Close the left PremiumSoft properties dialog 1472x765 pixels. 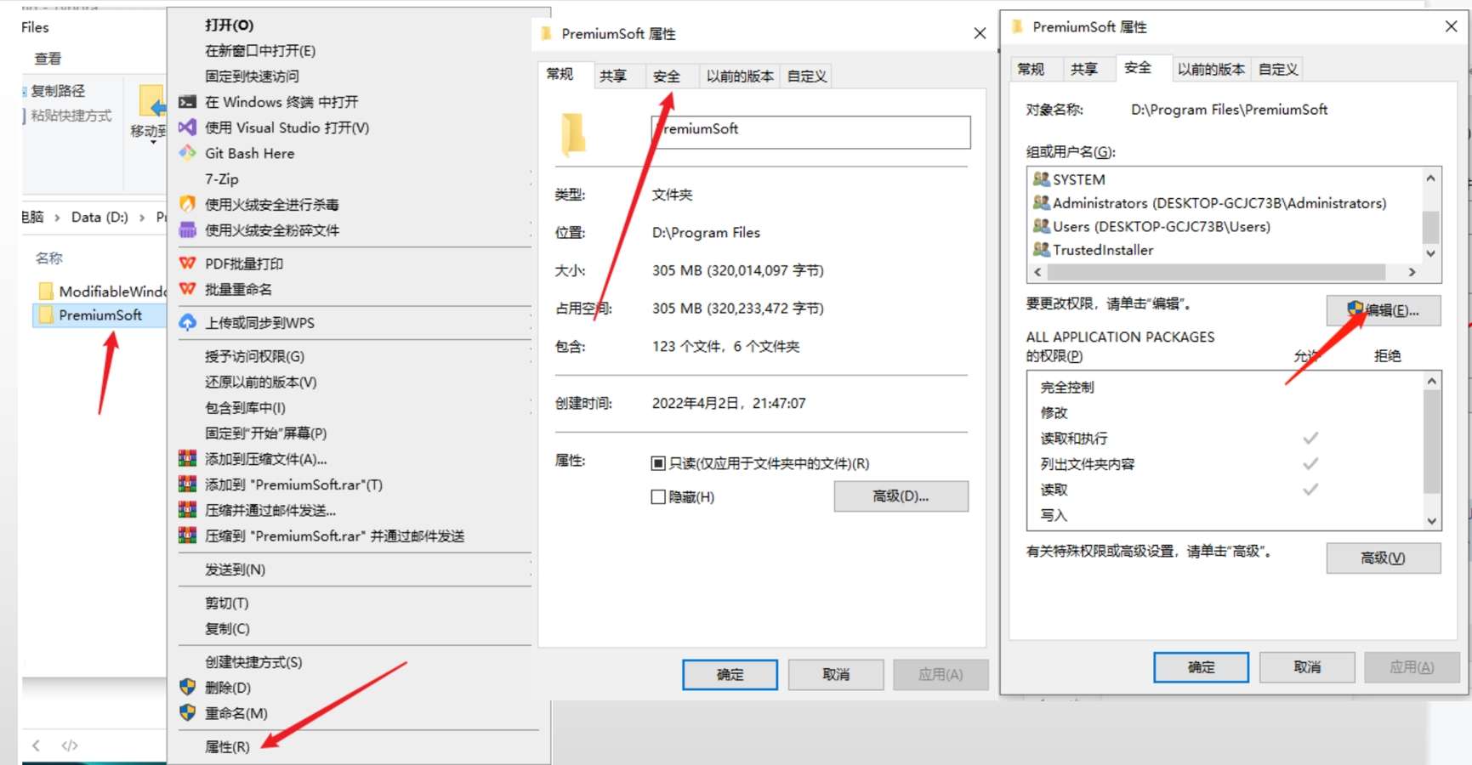980,33
